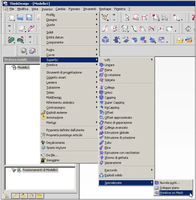Click the Sviluppo piano icon
196x200 pixels.
click(156, 188)
